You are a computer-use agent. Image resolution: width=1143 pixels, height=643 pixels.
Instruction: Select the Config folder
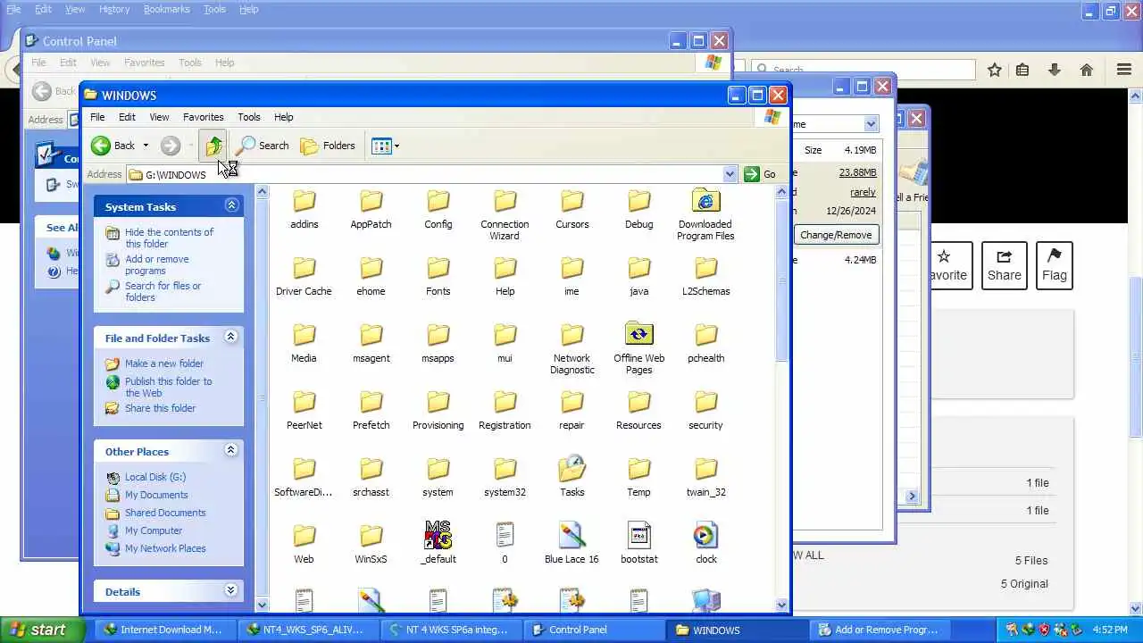(438, 211)
